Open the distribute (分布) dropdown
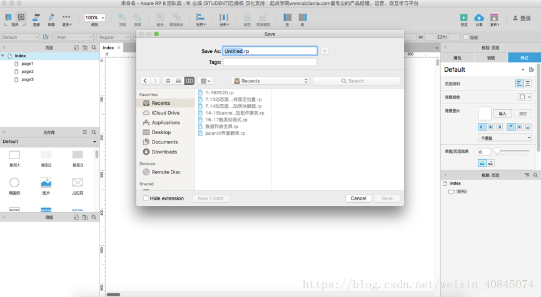Screen dimensions: 541x297 point(224,19)
